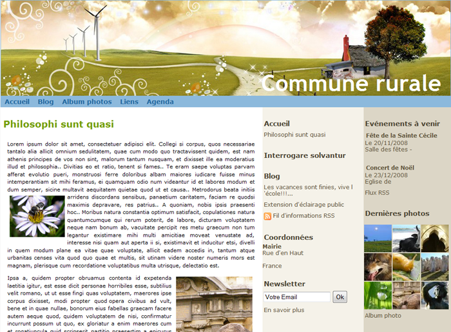Image resolution: width=451 pixels, height=332 pixels.
Task: Open Fête de la Sainte Cécile event
Action: coord(401,135)
